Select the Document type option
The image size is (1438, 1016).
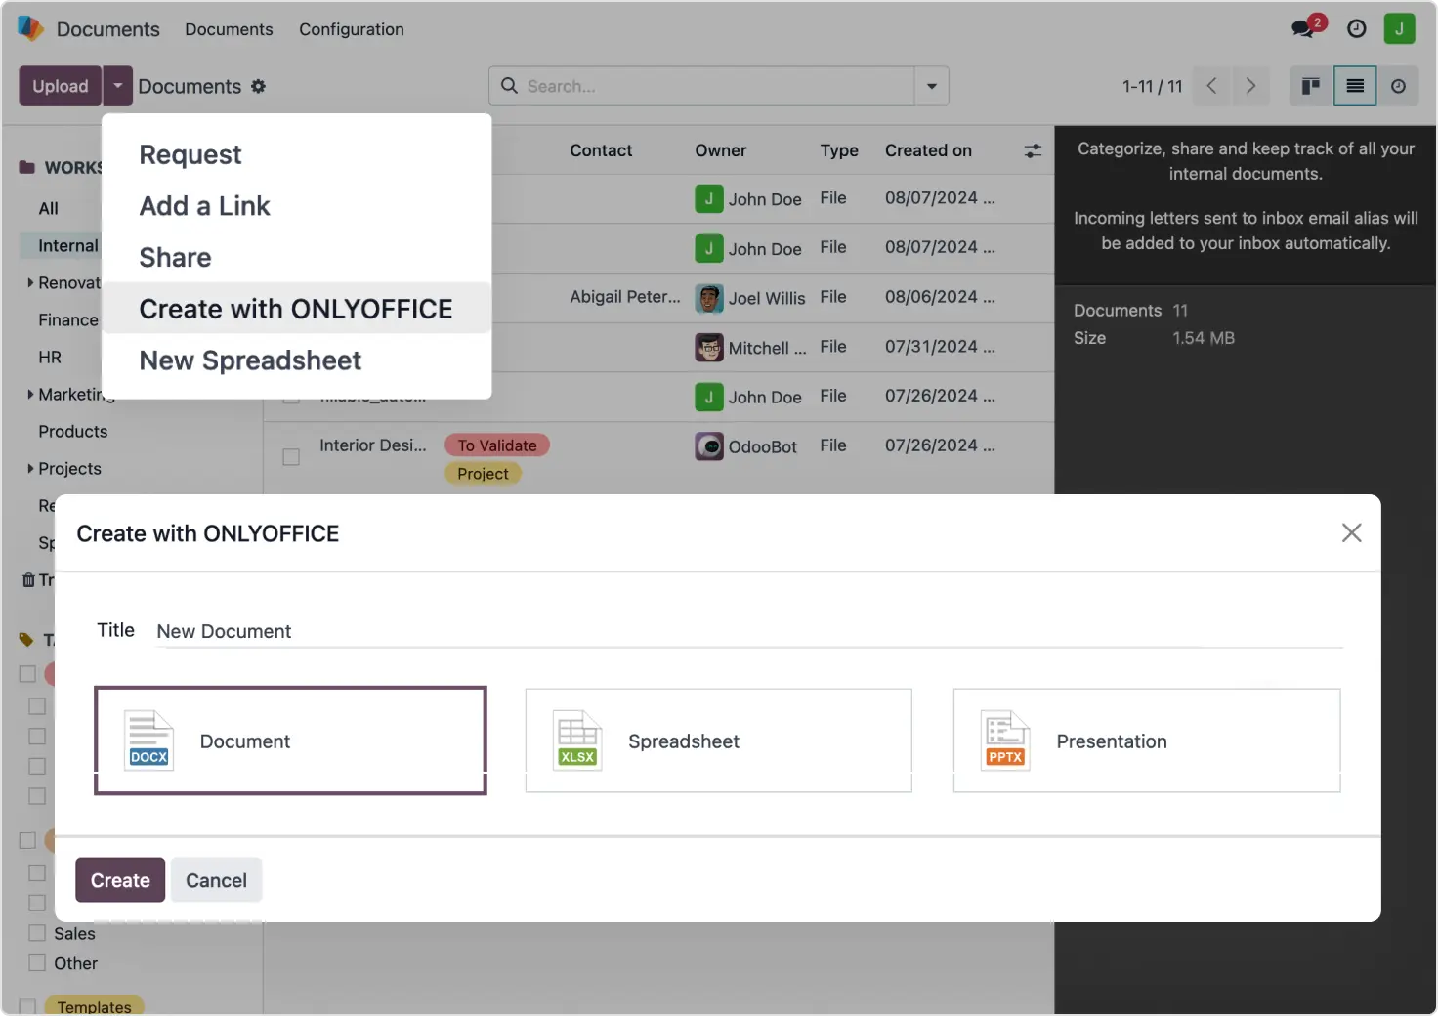click(x=290, y=741)
